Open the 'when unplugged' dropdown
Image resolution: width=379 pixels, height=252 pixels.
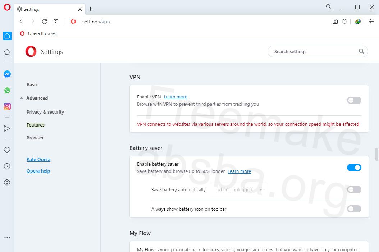pyautogui.click(x=239, y=190)
